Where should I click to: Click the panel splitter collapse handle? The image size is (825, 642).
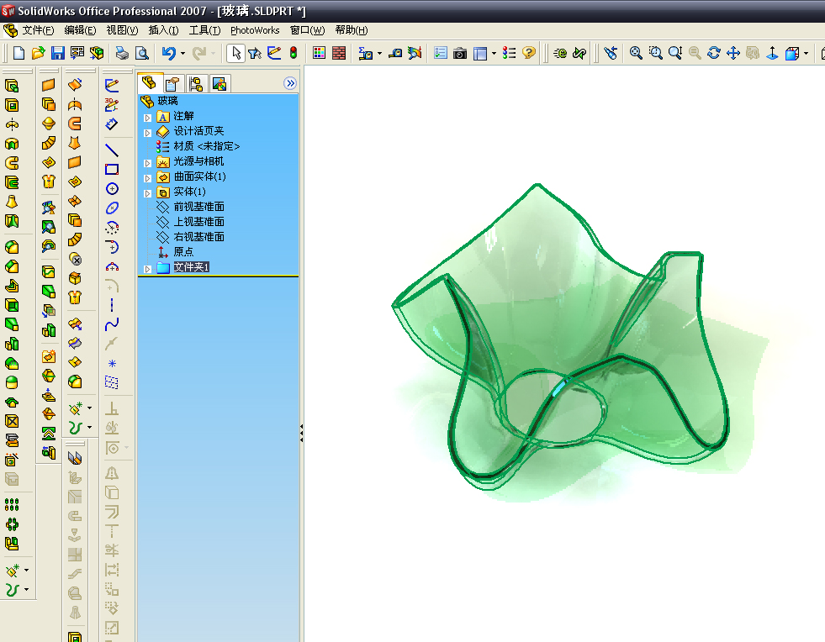[x=301, y=433]
